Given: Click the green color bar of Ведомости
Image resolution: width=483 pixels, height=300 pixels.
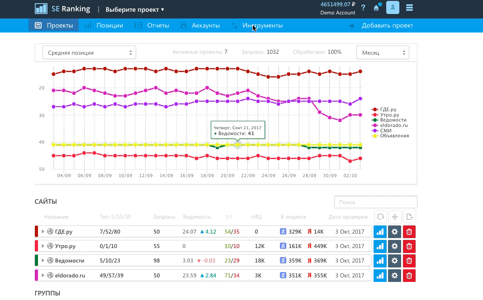Looking at the screenshot, I should tap(36, 261).
